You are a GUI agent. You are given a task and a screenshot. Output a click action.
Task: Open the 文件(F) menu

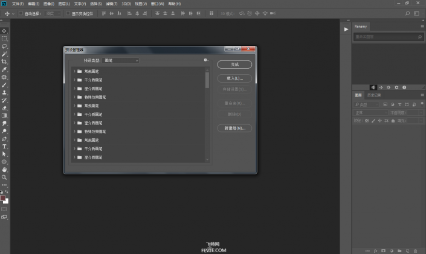18,4
